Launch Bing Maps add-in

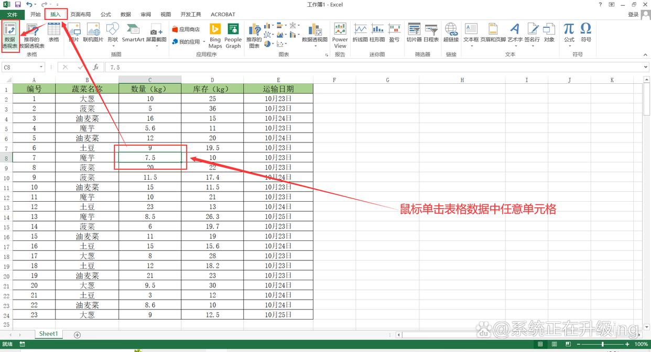pyautogui.click(x=215, y=36)
